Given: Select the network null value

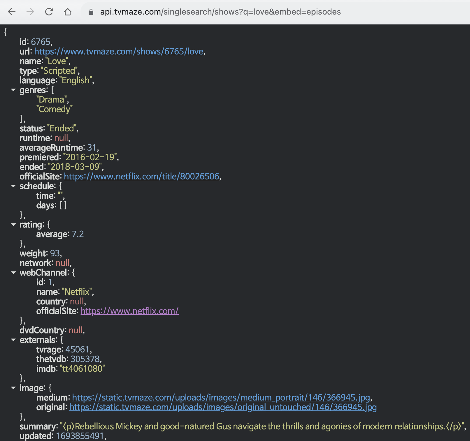Looking at the screenshot, I should (x=62, y=263).
